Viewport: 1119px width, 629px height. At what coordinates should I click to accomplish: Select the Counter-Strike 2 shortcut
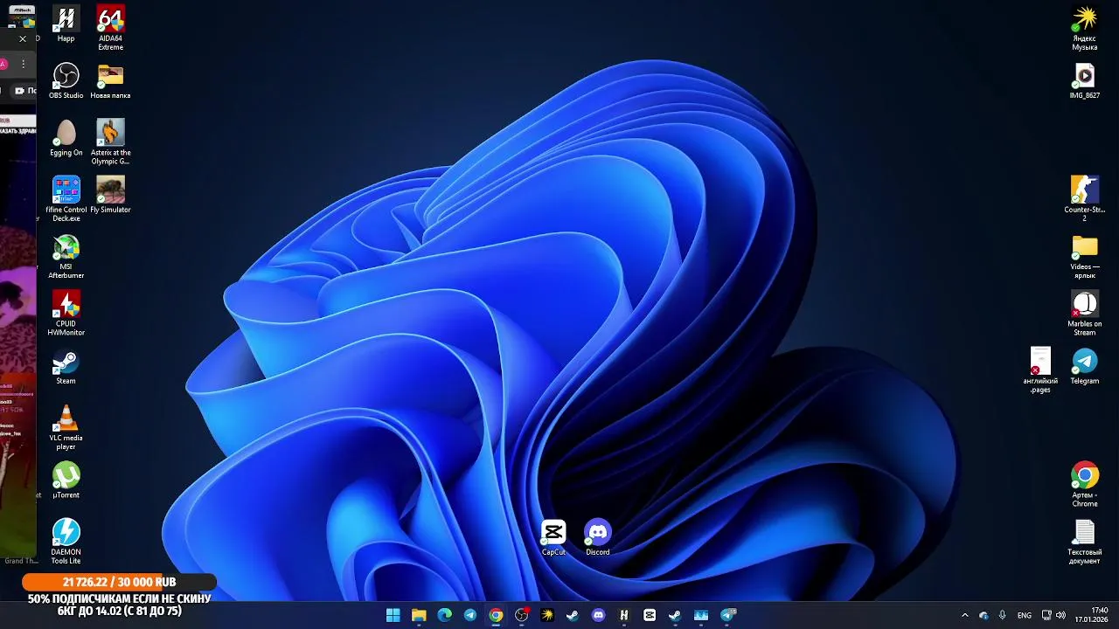[1085, 199]
